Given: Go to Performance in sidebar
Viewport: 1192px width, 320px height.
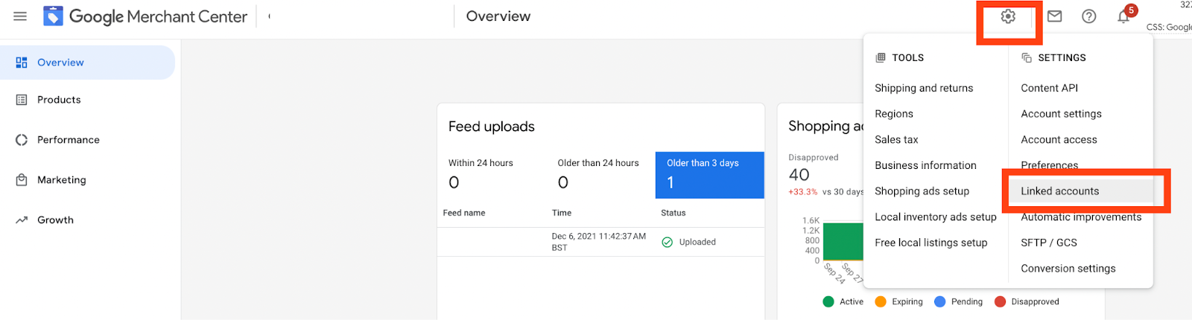Looking at the screenshot, I should pos(68,140).
